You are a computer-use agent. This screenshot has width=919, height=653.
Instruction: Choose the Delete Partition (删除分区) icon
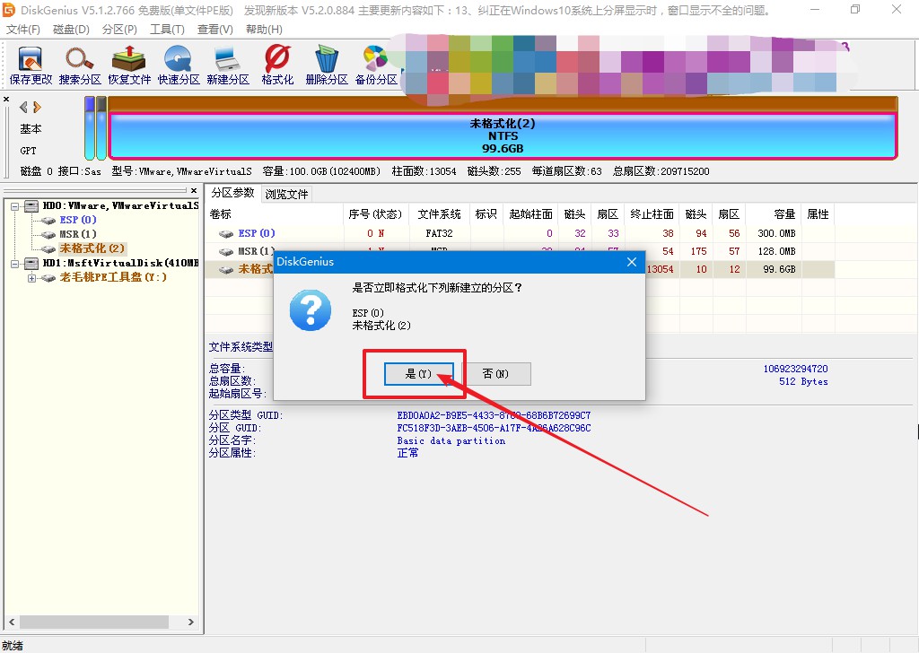pos(327,65)
